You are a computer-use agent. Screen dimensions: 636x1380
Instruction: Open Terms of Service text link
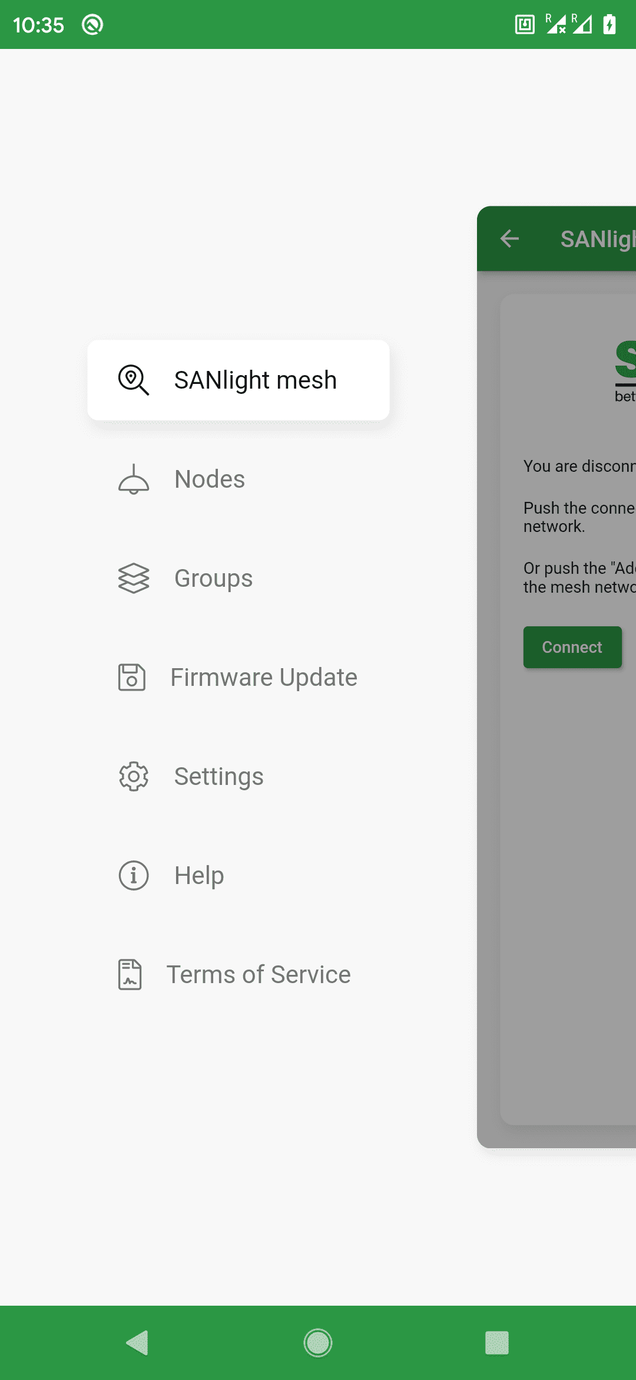coord(259,974)
